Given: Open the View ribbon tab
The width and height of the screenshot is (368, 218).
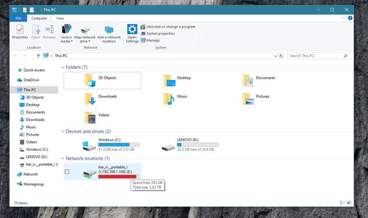Looking at the screenshot, I should pos(60,18).
